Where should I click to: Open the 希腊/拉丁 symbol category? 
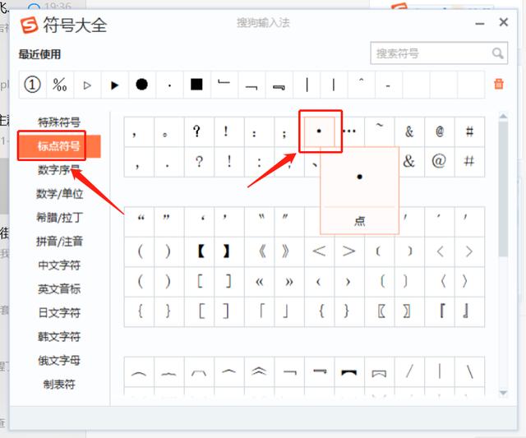pyautogui.click(x=59, y=218)
